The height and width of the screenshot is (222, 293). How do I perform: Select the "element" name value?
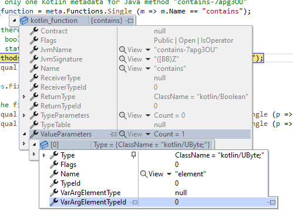click(190, 174)
